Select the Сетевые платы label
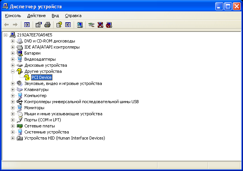 [x=39, y=126]
